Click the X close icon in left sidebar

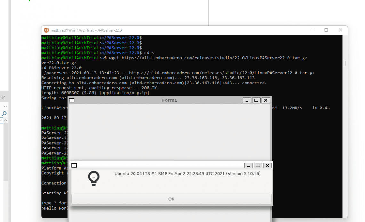point(4,98)
